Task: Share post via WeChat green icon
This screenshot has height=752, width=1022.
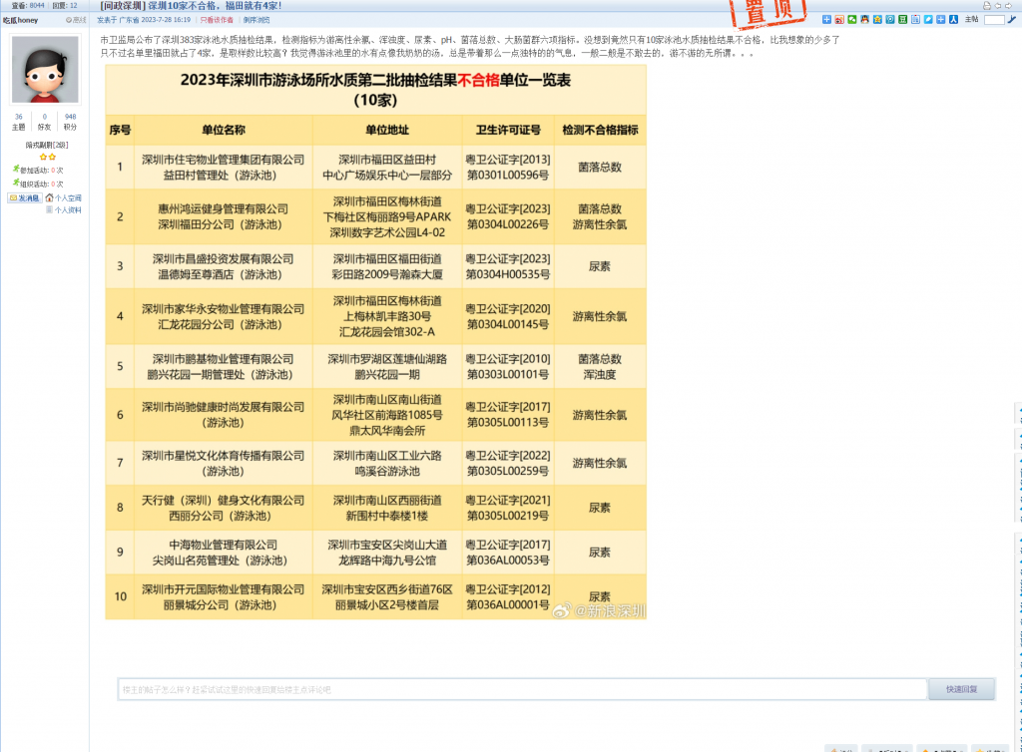Action: pyautogui.click(x=851, y=20)
